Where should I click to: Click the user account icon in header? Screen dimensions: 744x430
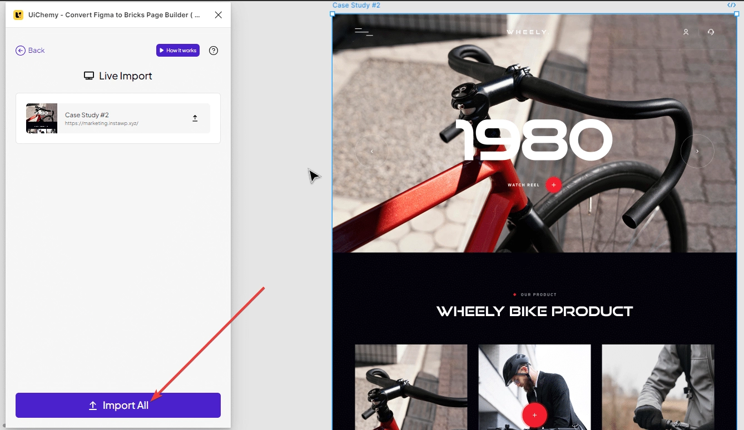686,32
